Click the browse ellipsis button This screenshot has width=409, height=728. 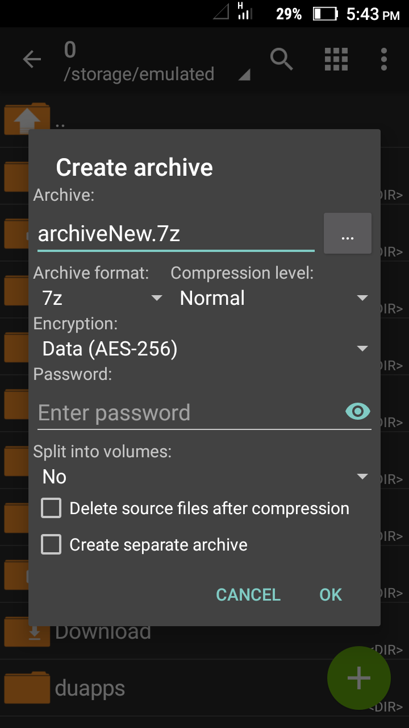(348, 233)
